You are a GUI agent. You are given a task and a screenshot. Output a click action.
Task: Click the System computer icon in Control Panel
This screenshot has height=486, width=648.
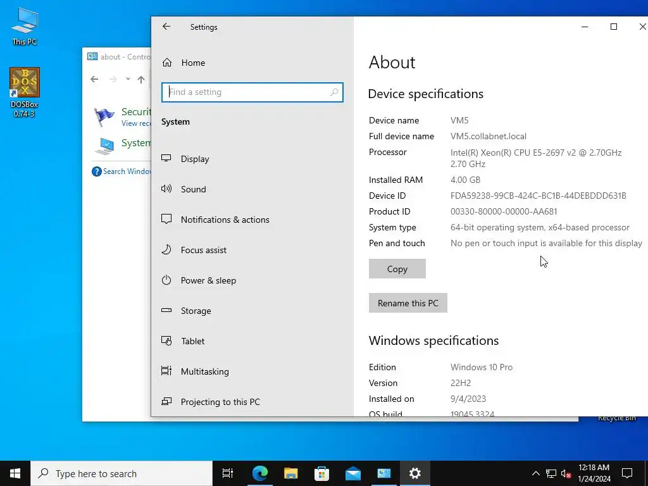105,146
